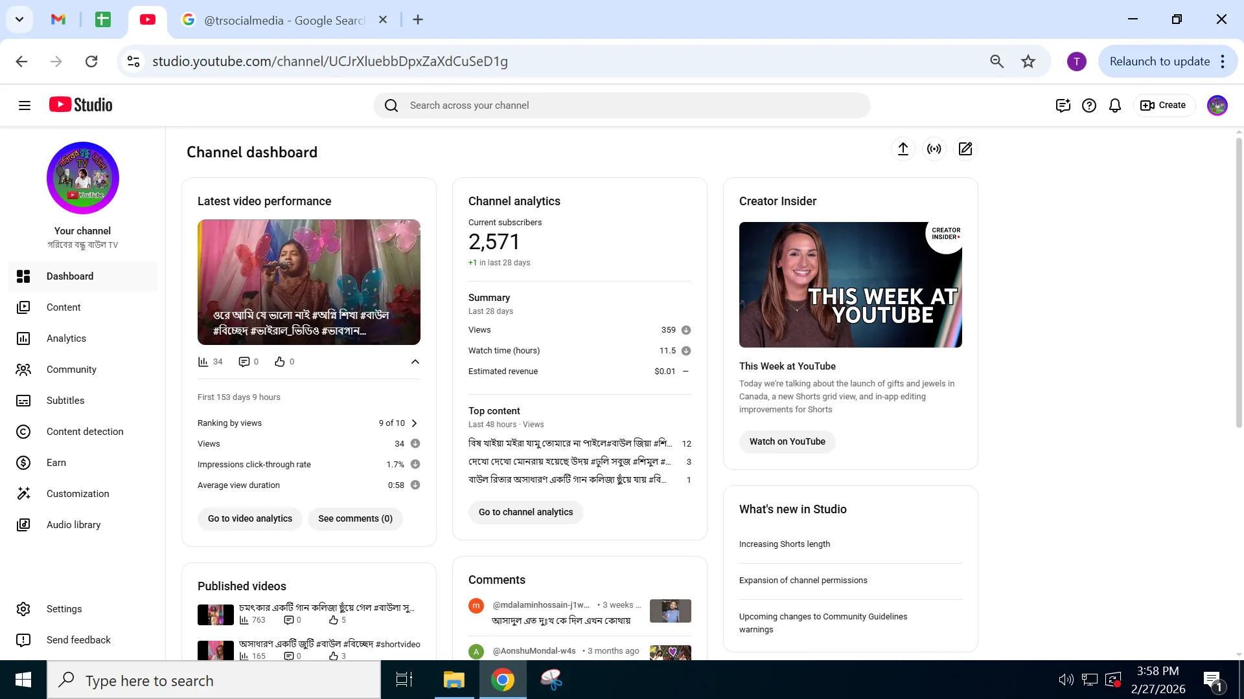The width and height of the screenshot is (1244, 699).
Task: Select Dashboard in the sidebar
Action: click(83, 276)
